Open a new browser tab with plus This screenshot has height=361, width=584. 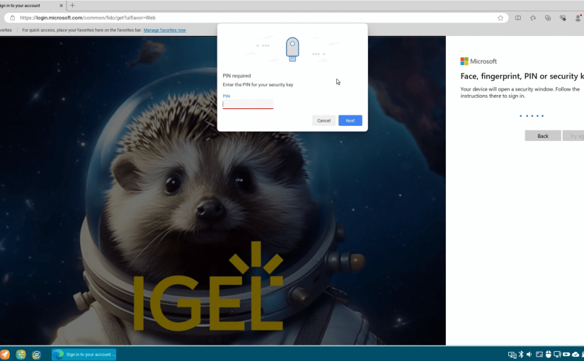tap(72, 5)
